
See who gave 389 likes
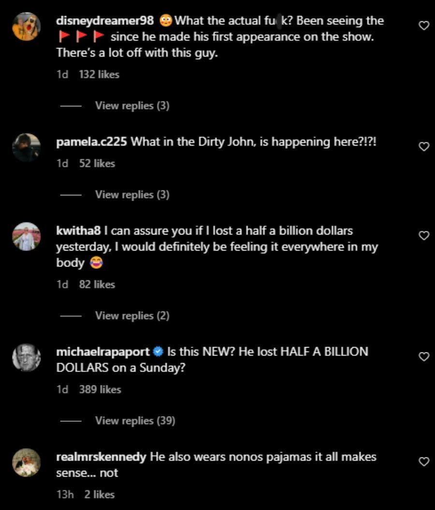[100, 389]
